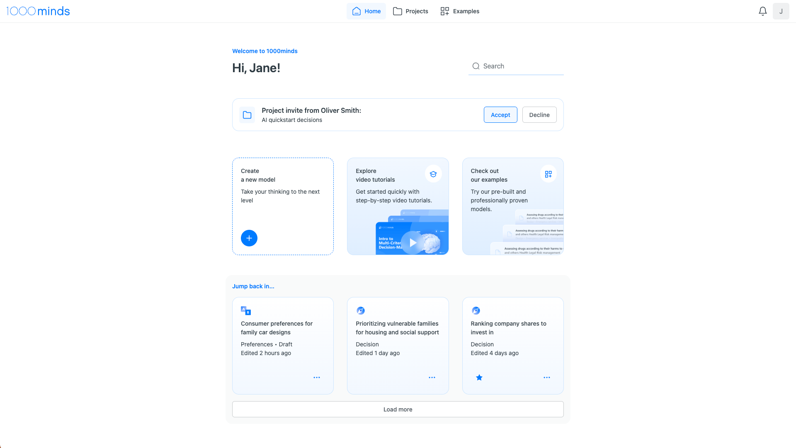796x448 pixels.
Task: Select the Home navigation item
Action: pyautogui.click(x=366, y=11)
